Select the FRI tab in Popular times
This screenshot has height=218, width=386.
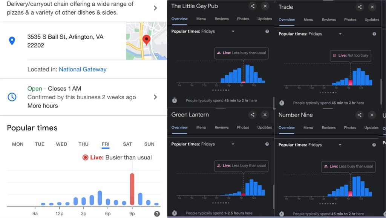click(x=106, y=144)
